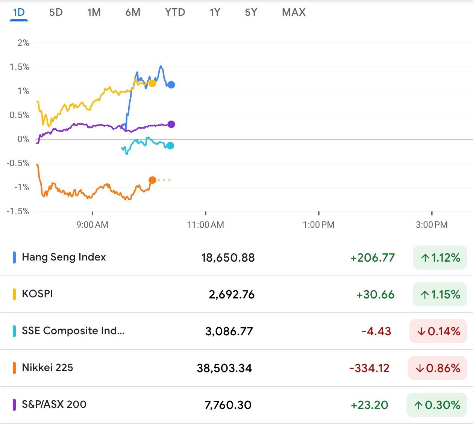Click the Nikkei 225 down 0.86% badge
The width and height of the screenshot is (473, 424).
pos(437,368)
